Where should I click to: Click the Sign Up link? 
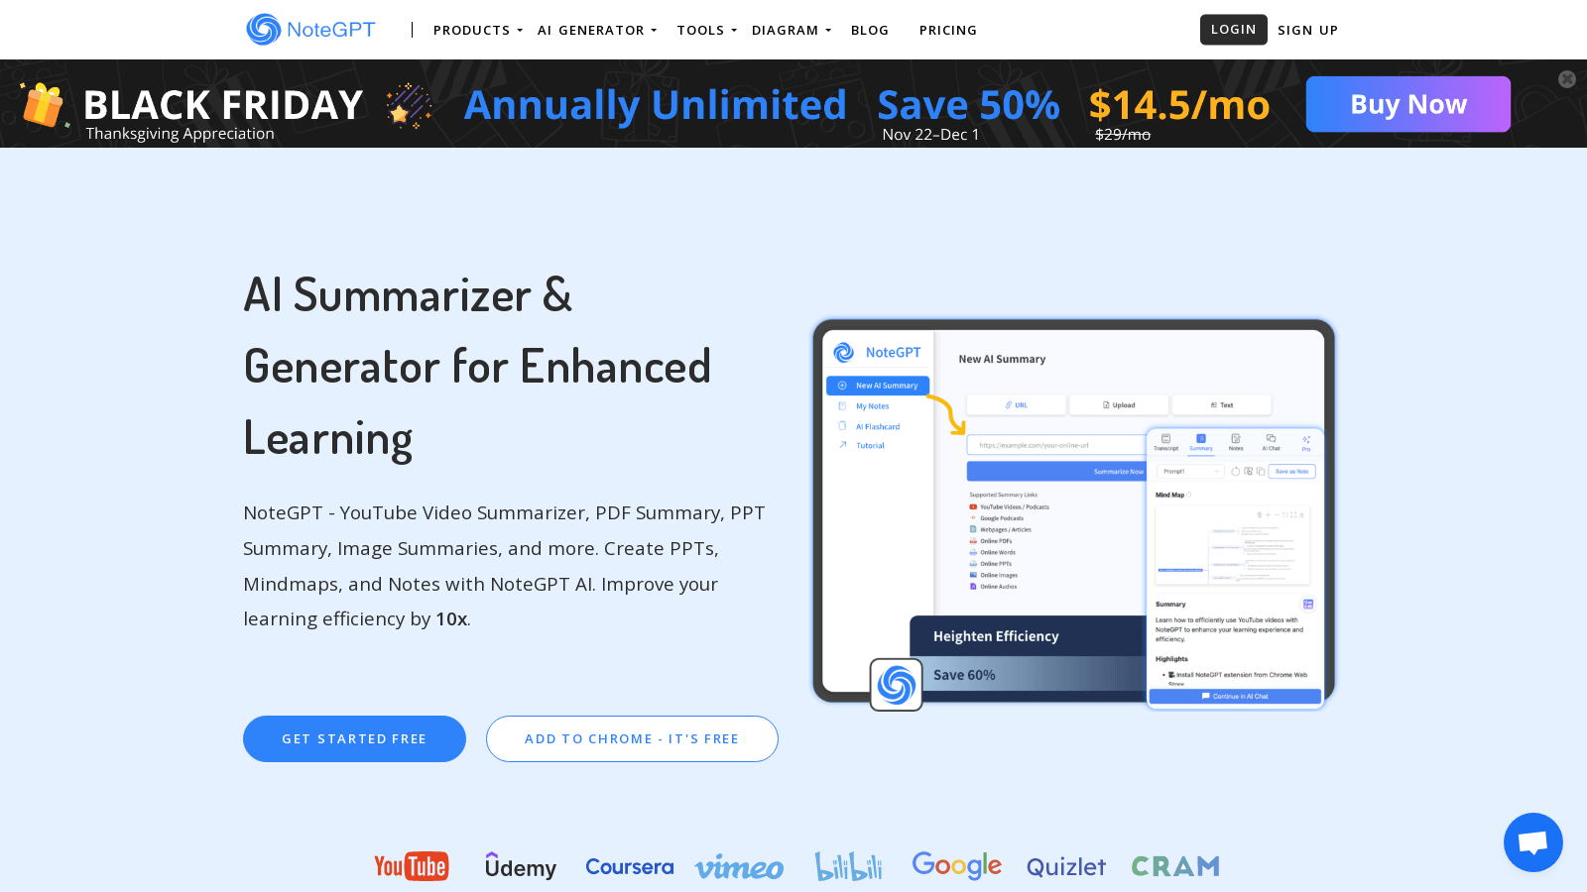pos(1308,31)
